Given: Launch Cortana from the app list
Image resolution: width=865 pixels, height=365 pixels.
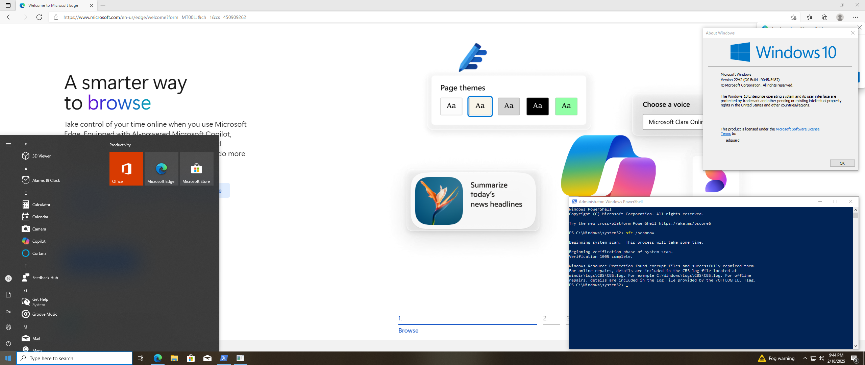Looking at the screenshot, I should coord(61,253).
